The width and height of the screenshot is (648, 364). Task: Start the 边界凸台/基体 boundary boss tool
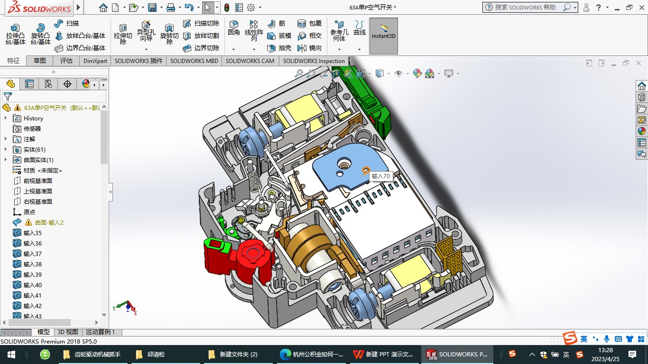coord(80,48)
